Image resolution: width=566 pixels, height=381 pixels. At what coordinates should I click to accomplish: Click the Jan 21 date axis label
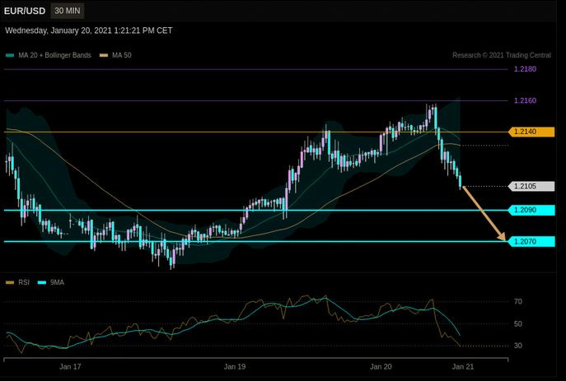pyautogui.click(x=463, y=367)
